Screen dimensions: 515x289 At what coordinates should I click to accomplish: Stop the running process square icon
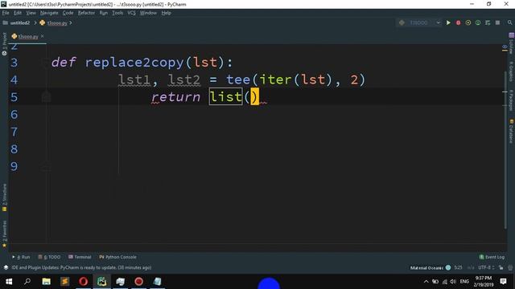coord(497,22)
